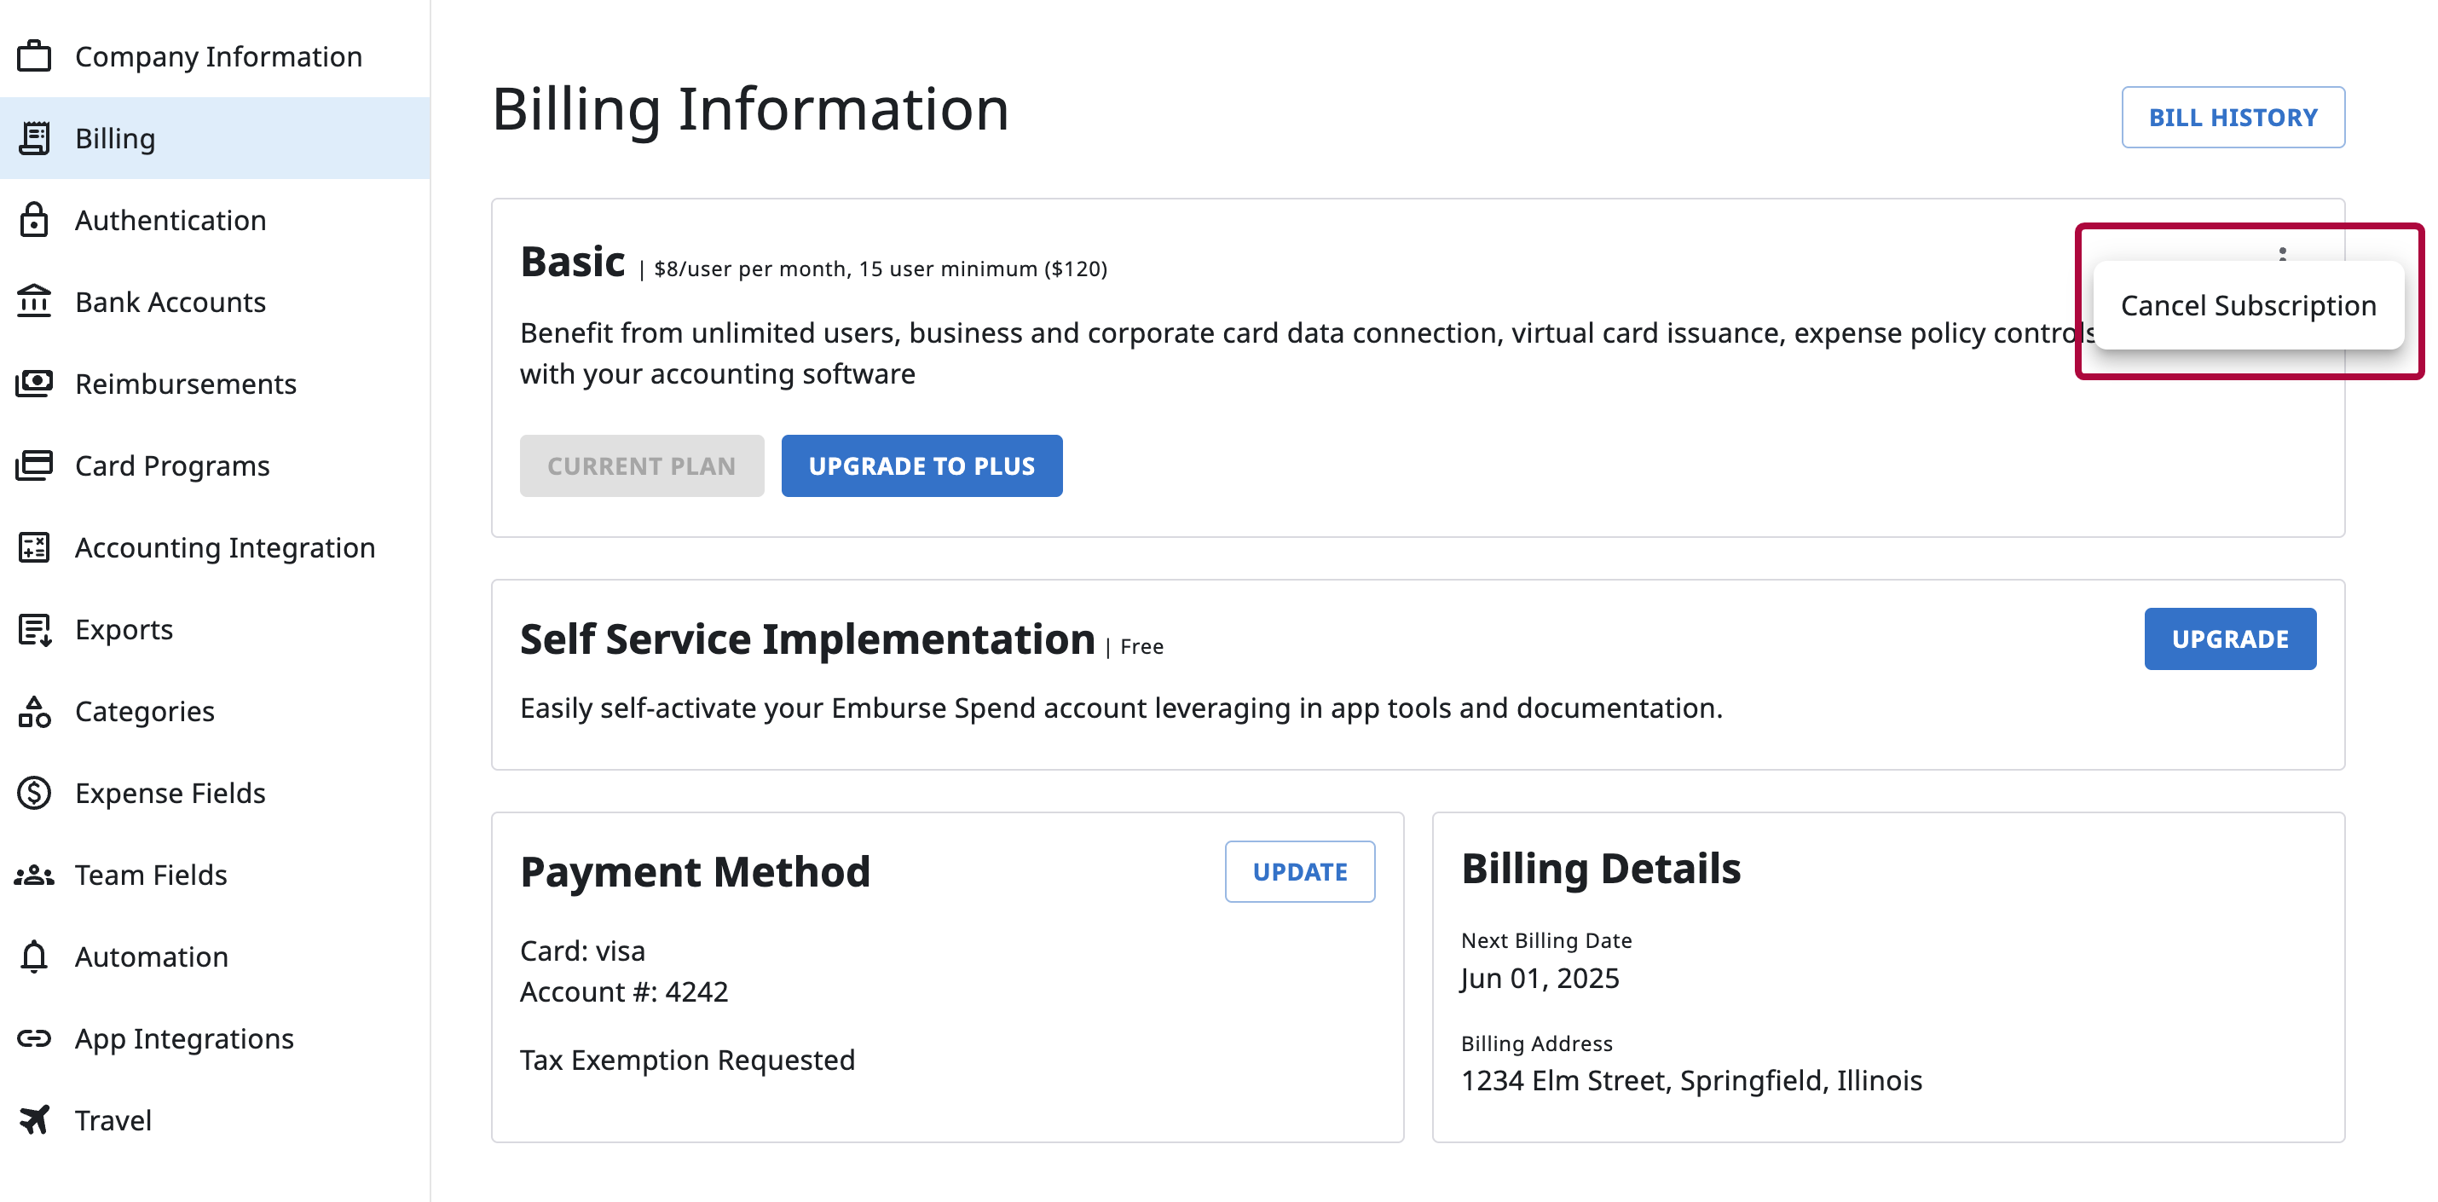
Task: Click the Card Programs card icon
Action: point(34,465)
